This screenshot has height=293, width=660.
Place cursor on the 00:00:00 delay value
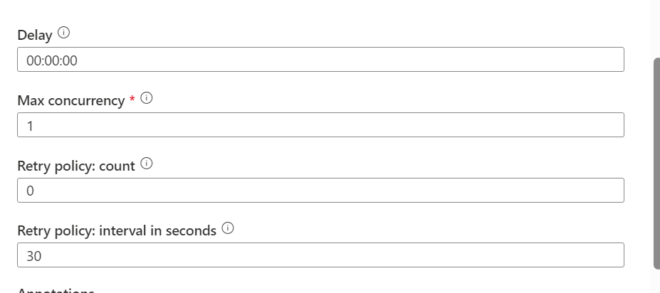(52, 60)
